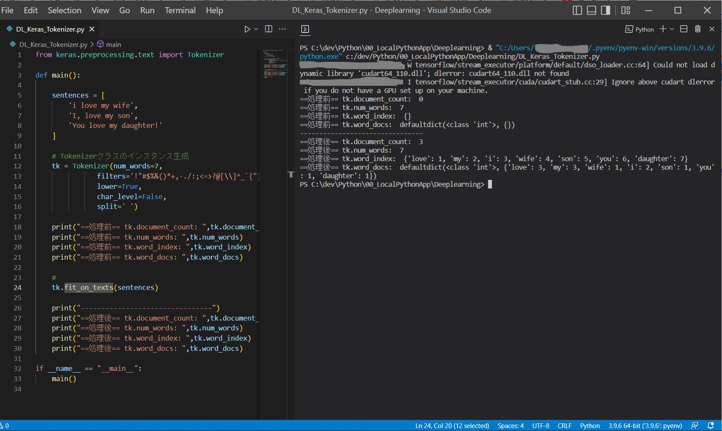Click the warnings count in the status bar

click(x=5, y=425)
